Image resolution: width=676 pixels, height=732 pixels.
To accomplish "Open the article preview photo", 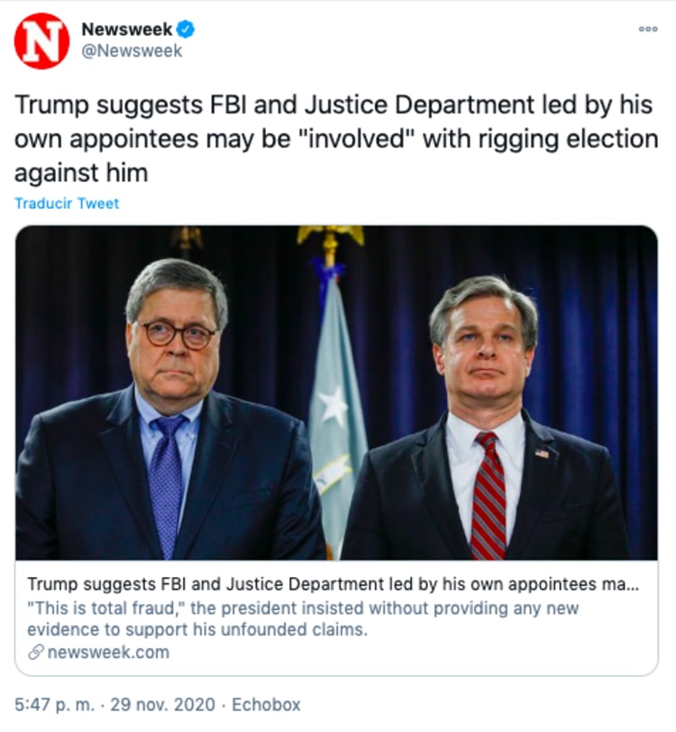I will point(336,393).
